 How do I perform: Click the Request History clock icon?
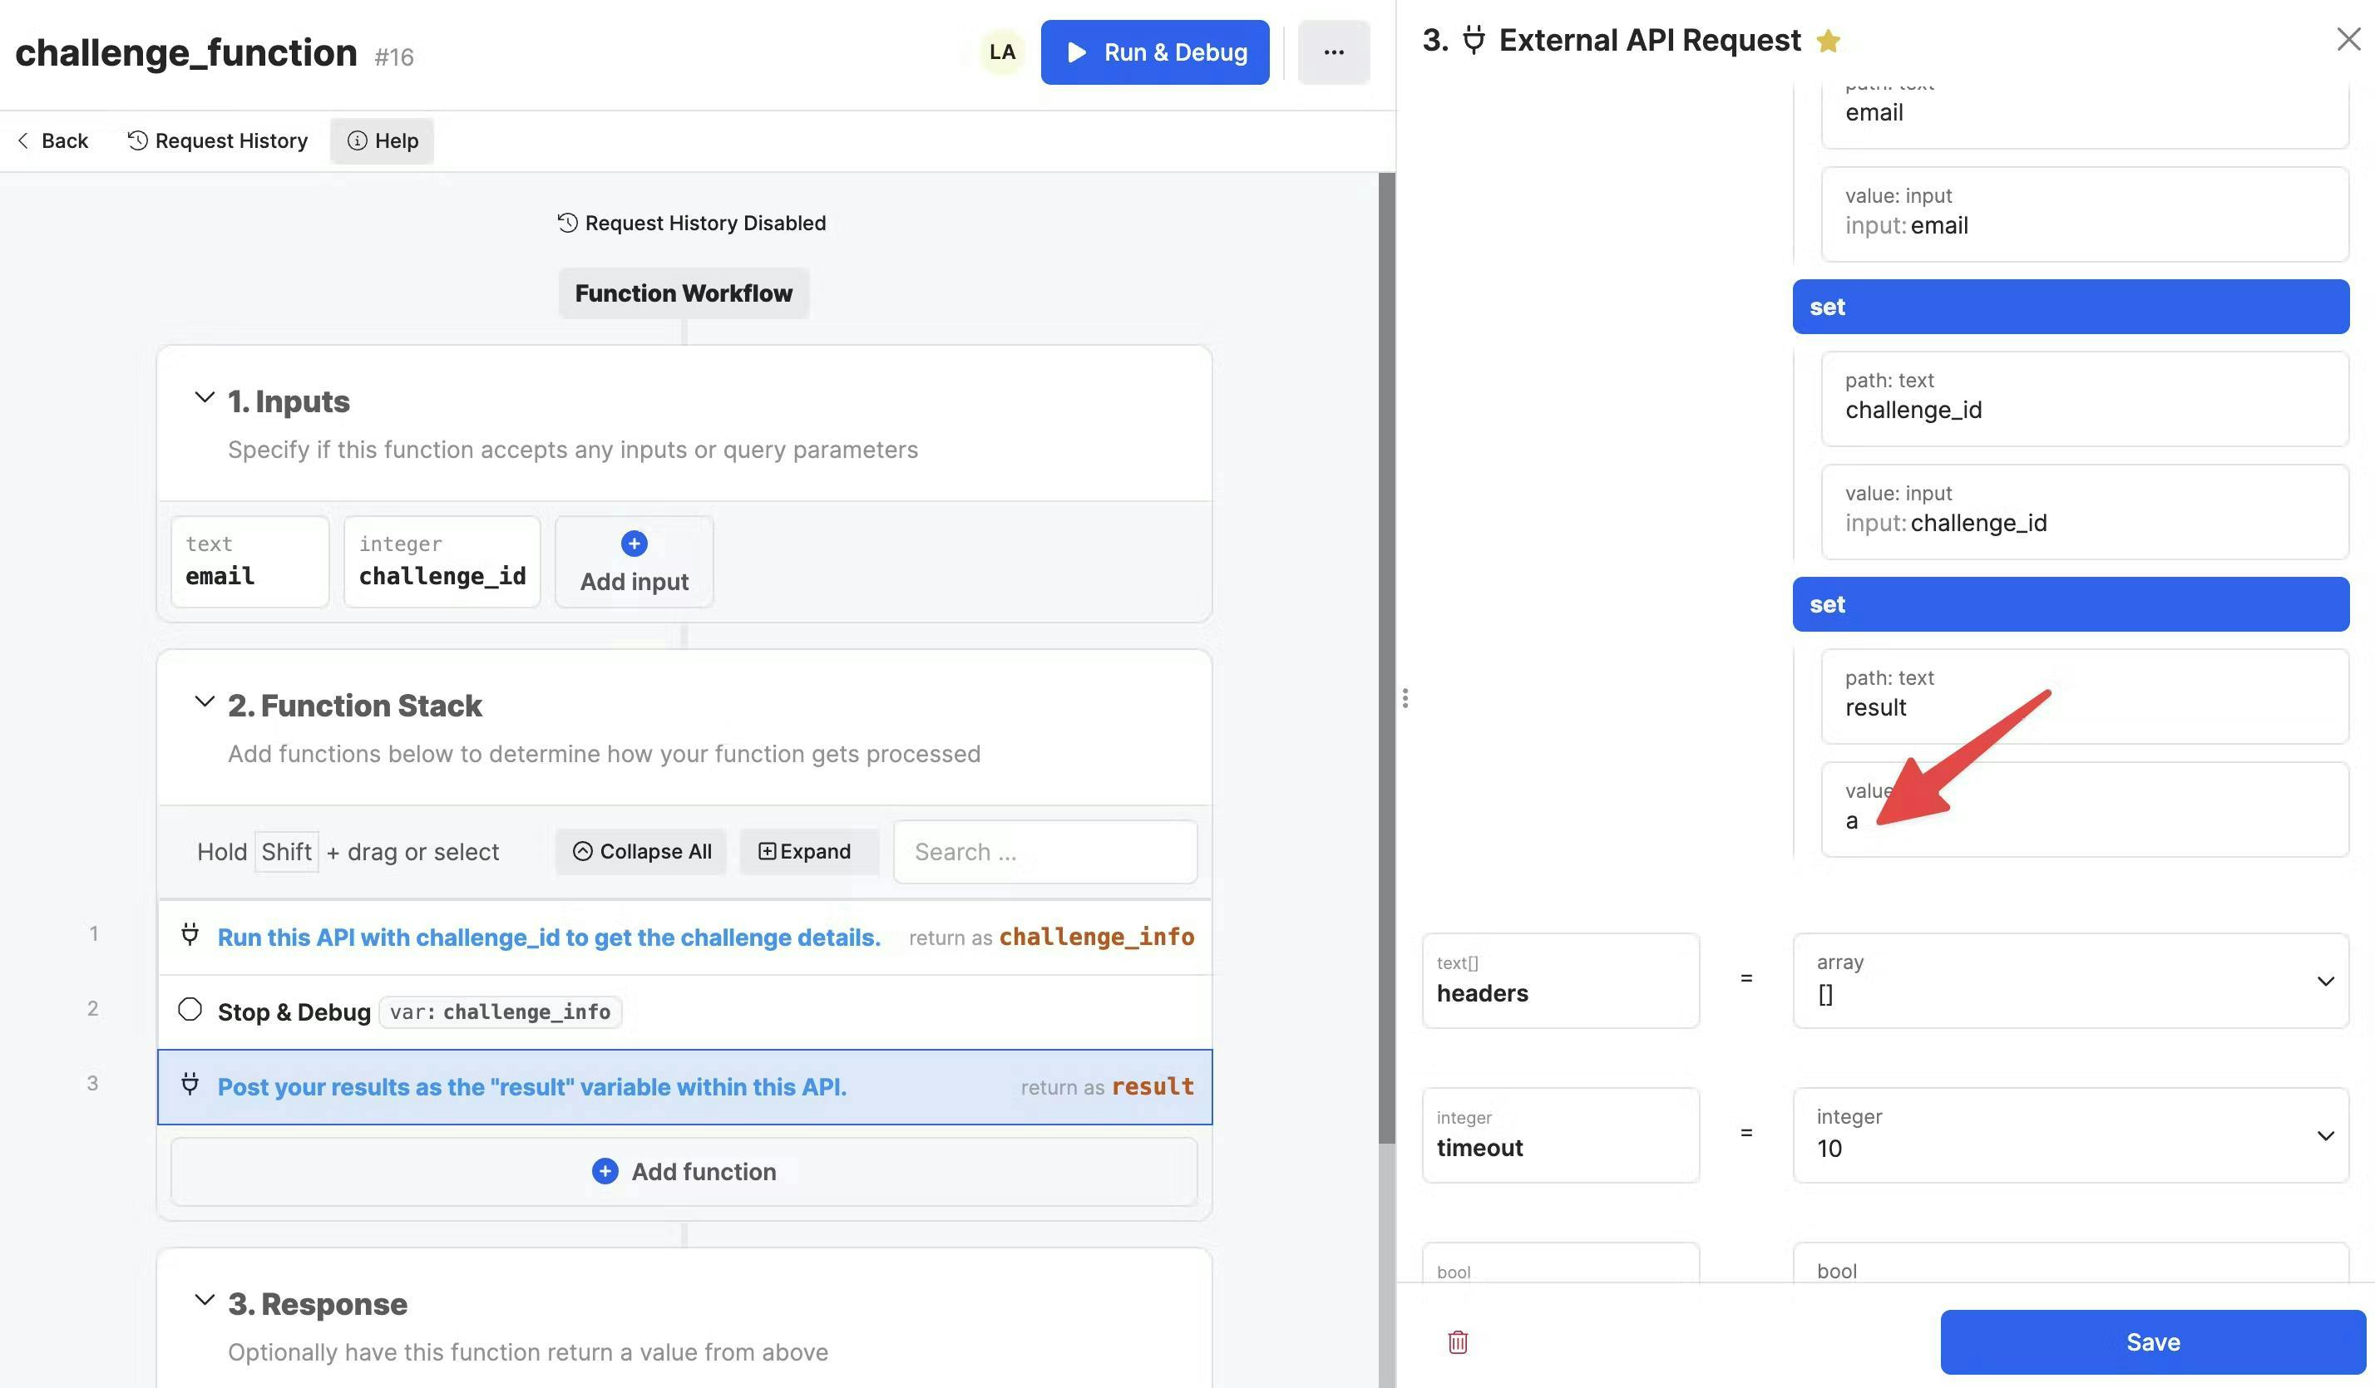(137, 140)
